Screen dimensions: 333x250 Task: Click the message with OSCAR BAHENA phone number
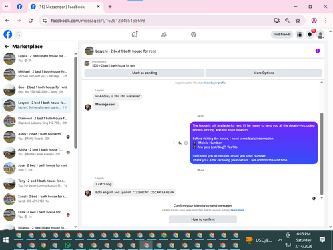coord(135,192)
